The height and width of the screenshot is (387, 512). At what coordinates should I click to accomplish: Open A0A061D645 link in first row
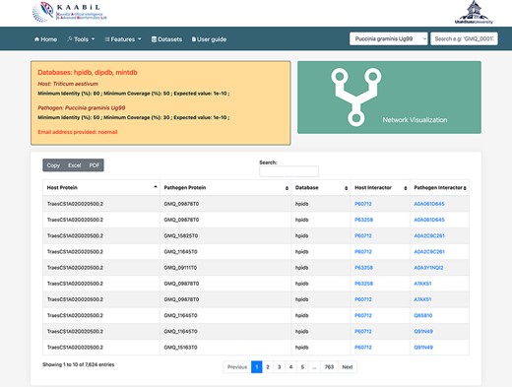(429, 204)
